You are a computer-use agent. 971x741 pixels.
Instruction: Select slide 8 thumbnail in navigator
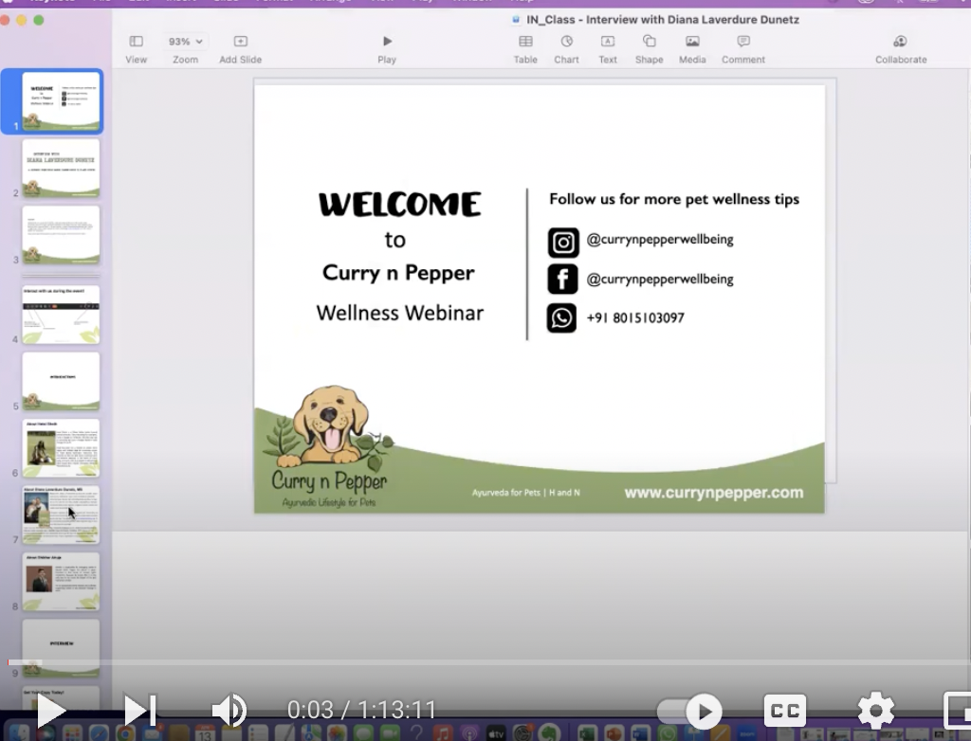61,581
